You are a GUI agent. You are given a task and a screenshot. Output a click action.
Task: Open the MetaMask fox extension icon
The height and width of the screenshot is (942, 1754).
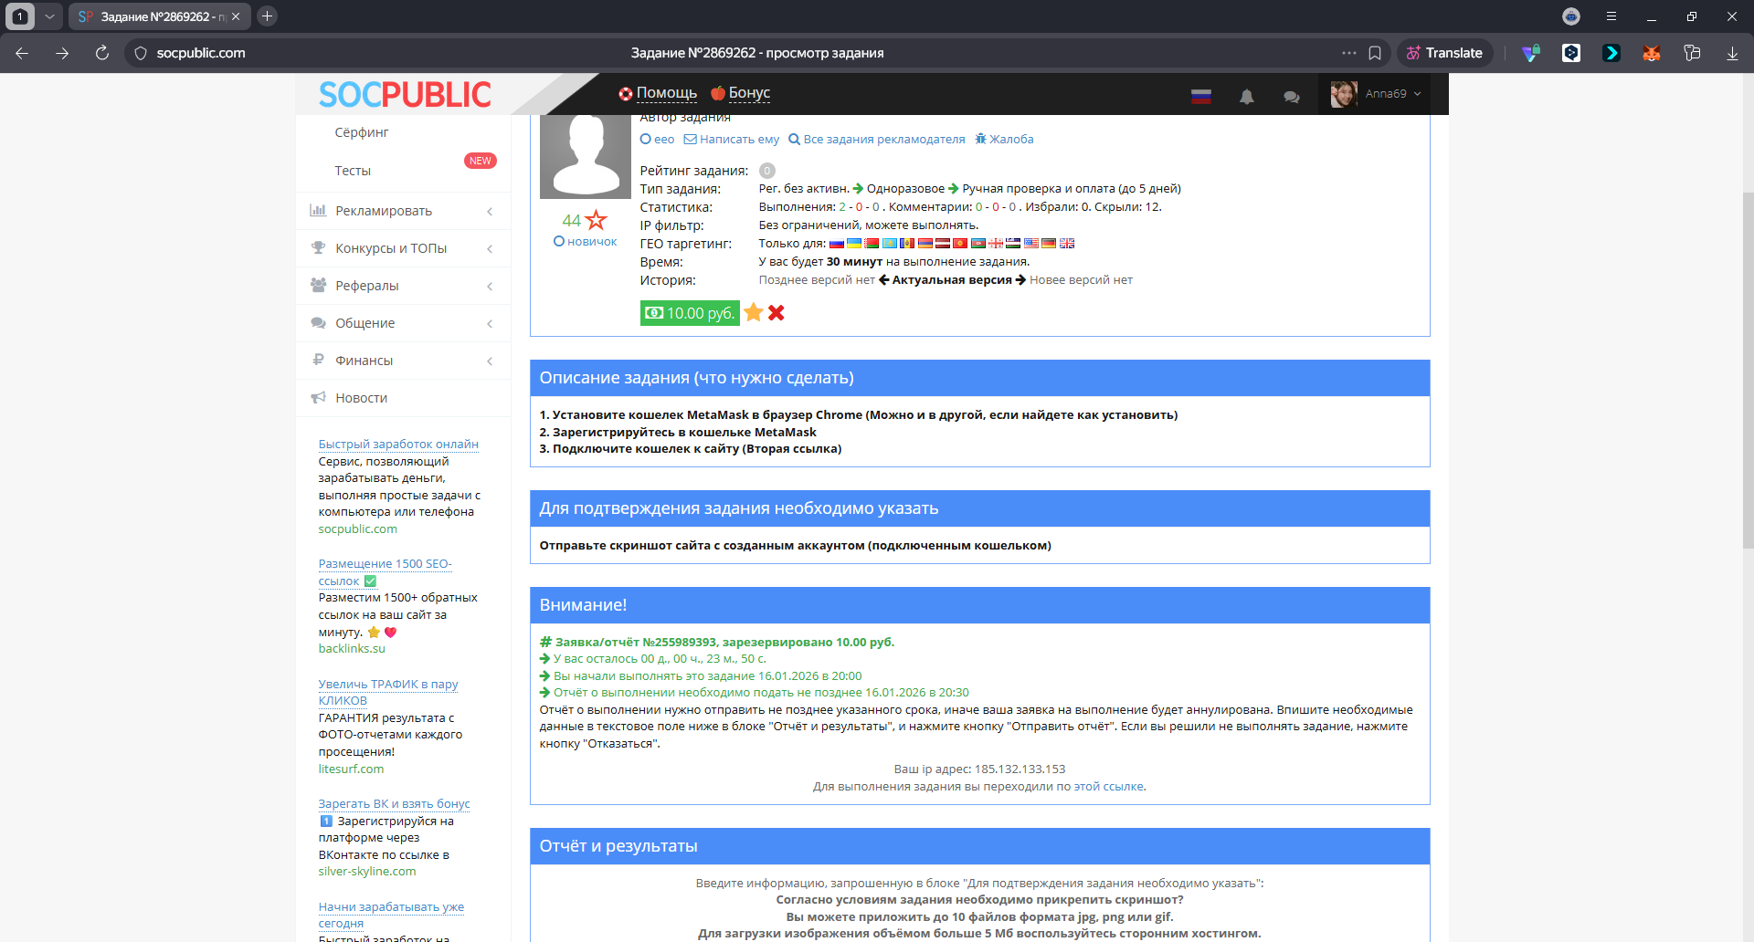[x=1652, y=53]
